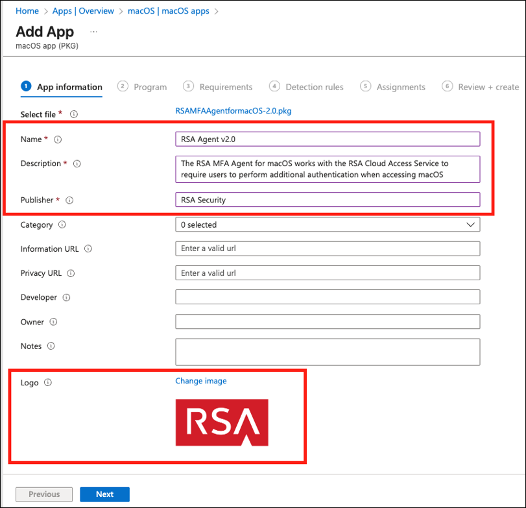Open the RSAMFAAgentformacOS-2.0.pkg file link
Screen dimensions: 526x508
(x=233, y=111)
